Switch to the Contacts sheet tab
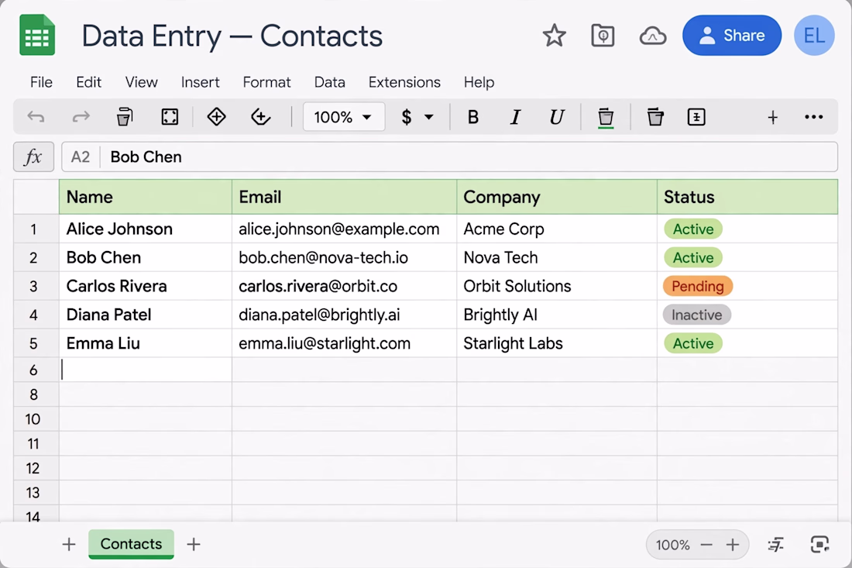 131,544
